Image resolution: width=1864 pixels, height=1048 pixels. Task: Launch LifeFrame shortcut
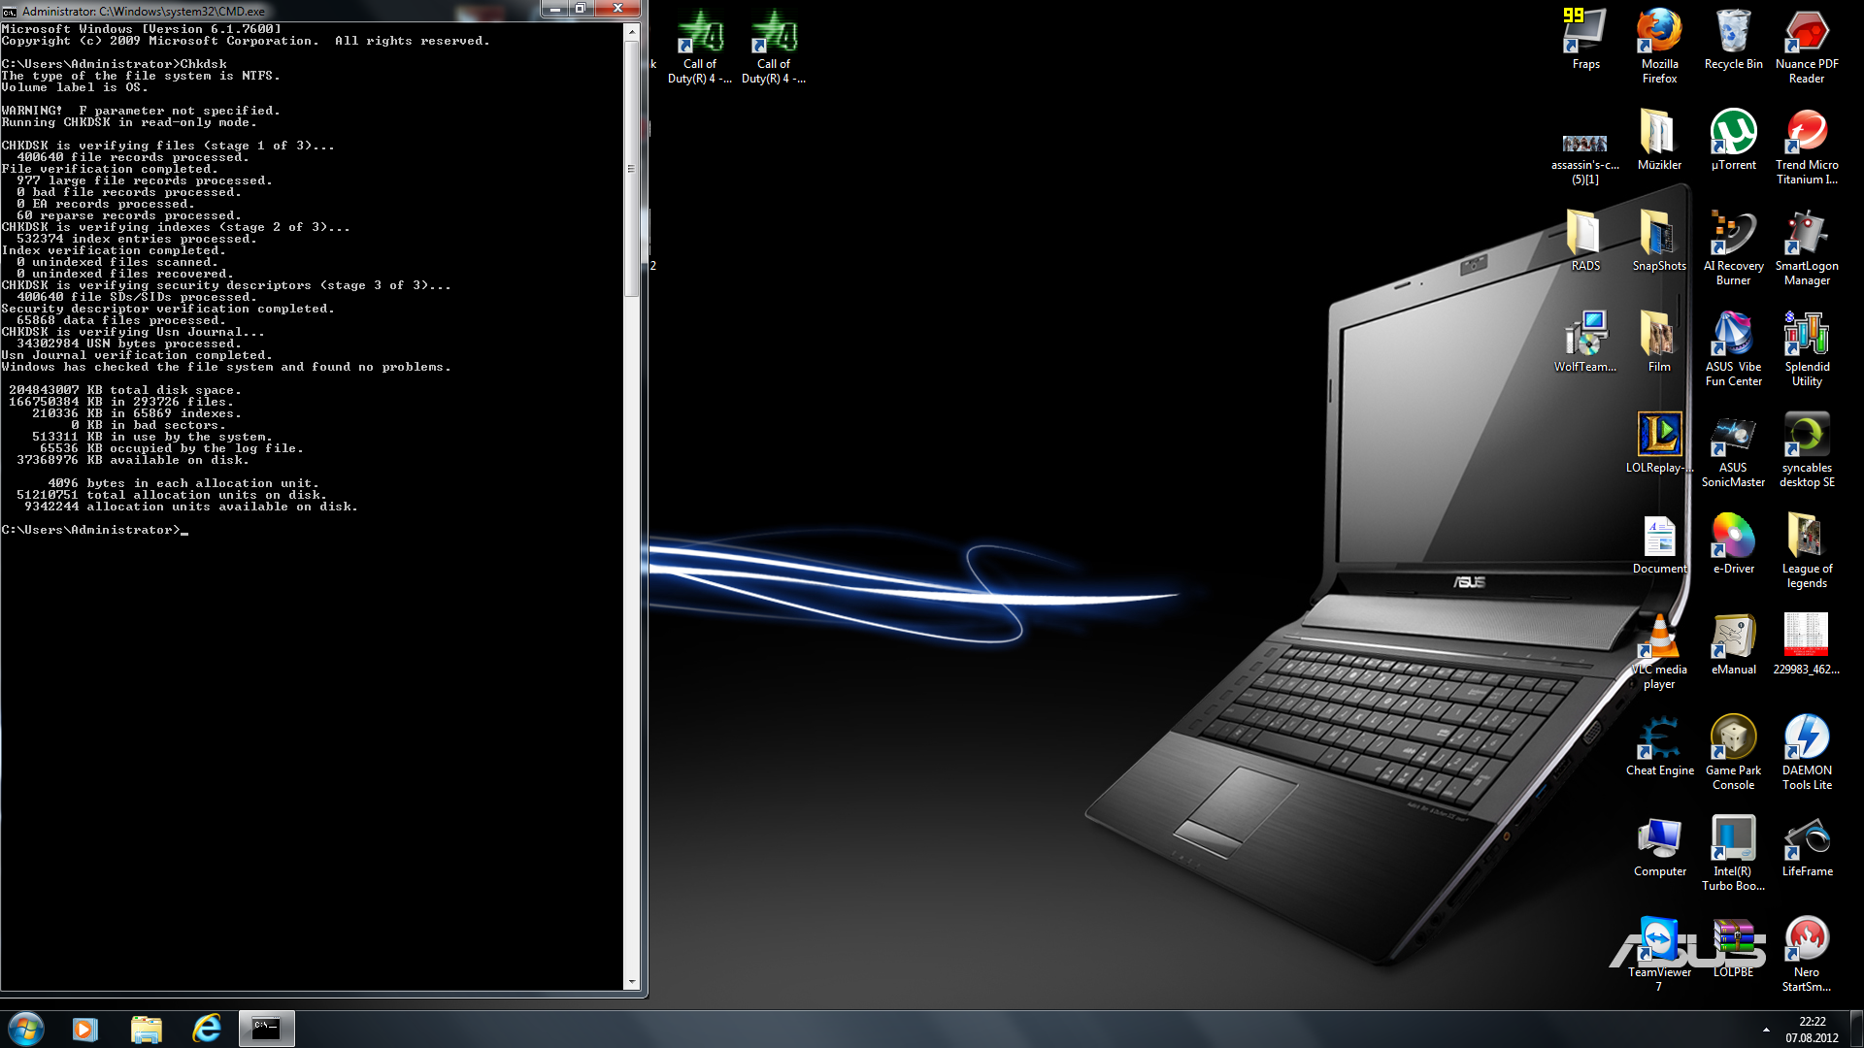click(1807, 846)
